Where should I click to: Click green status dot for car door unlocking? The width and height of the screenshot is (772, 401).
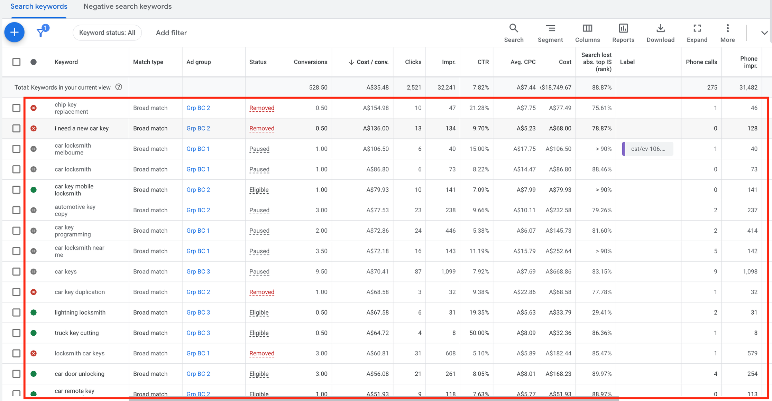coord(34,374)
